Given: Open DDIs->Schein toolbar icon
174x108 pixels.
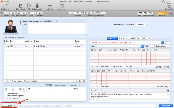Looking at the screenshot, I should coord(21,6).
